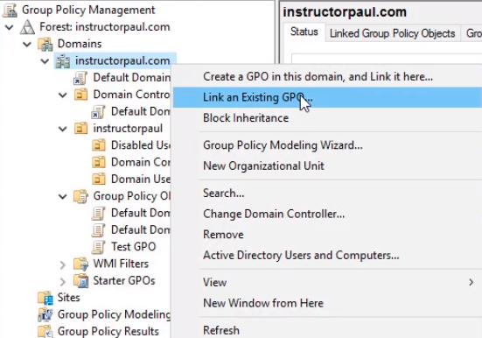Click the Domain Controllers OU icon
The image size is (482, 338).
(x=80, y=95)
